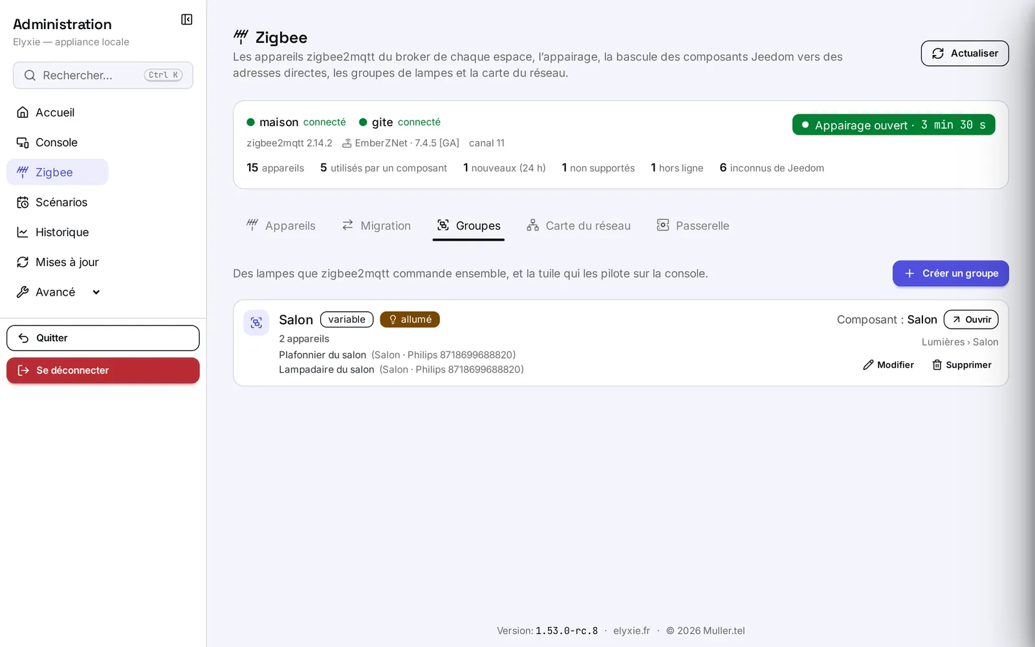
Task: Click the search magnifier icon
Action: point(30,76)
